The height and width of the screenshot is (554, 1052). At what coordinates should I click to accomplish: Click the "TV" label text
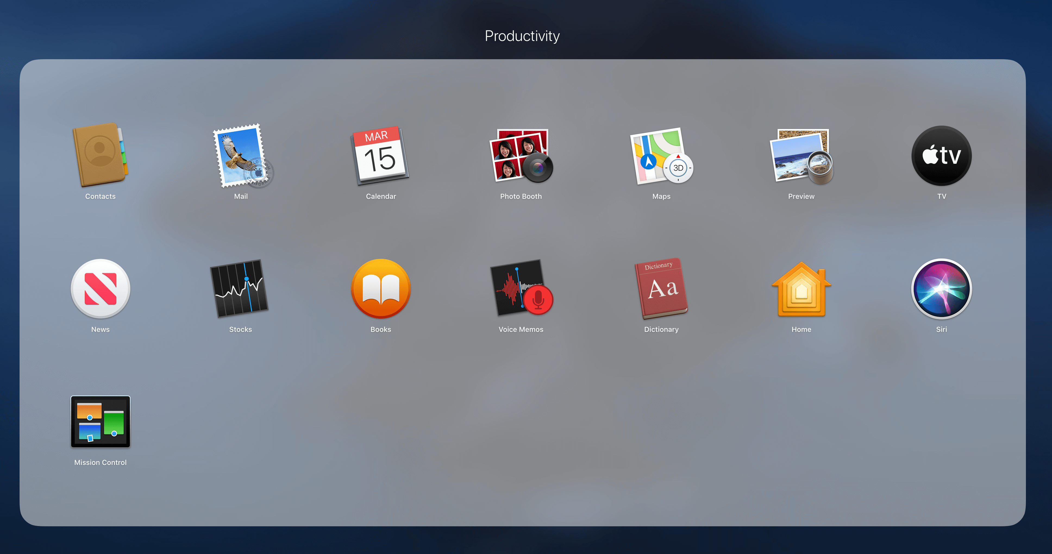941,196
